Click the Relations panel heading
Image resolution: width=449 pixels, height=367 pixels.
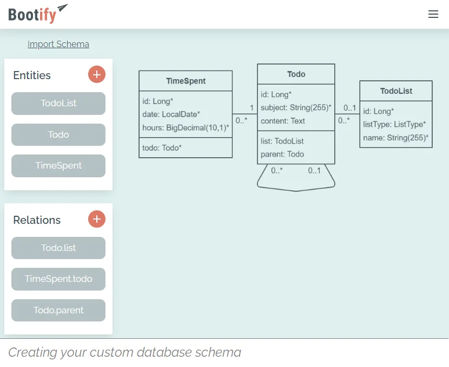[37, 220]
